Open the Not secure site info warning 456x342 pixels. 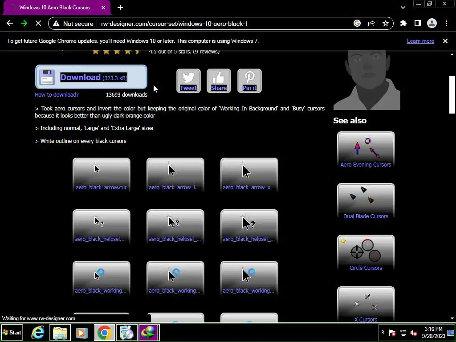click(73, 24)
